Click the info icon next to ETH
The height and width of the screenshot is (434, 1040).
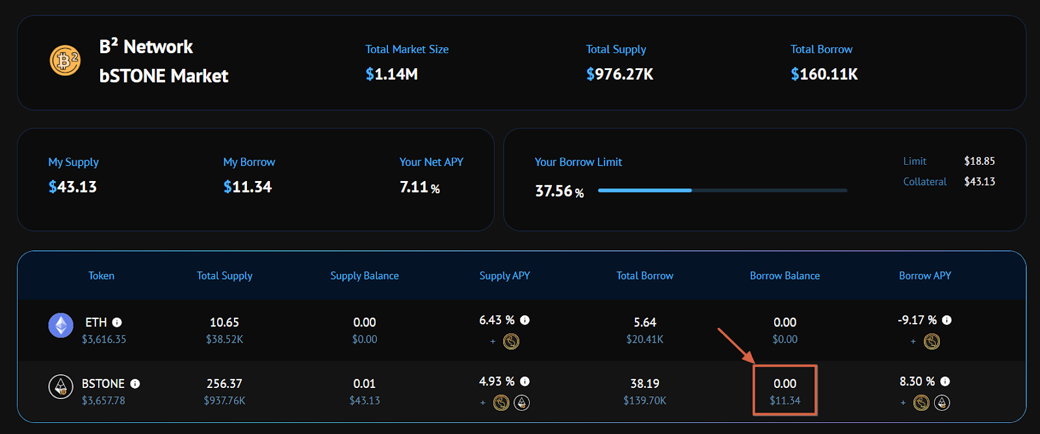pyautogui.click(x=117, y=322)
